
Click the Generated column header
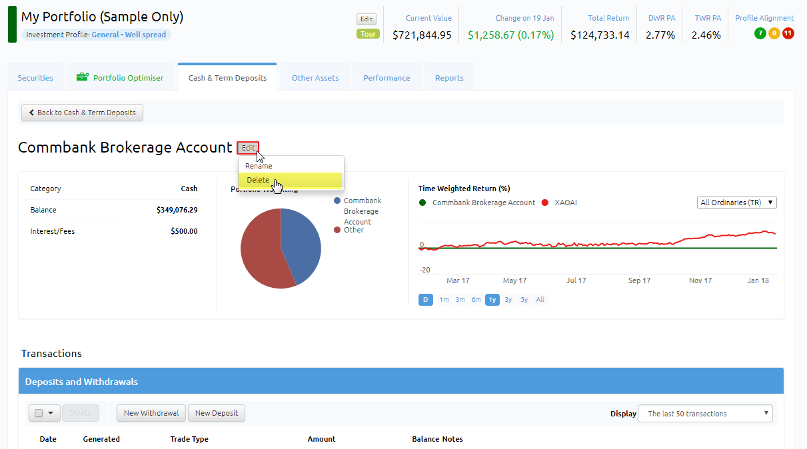pyautogui.click(x=101, y=439)
